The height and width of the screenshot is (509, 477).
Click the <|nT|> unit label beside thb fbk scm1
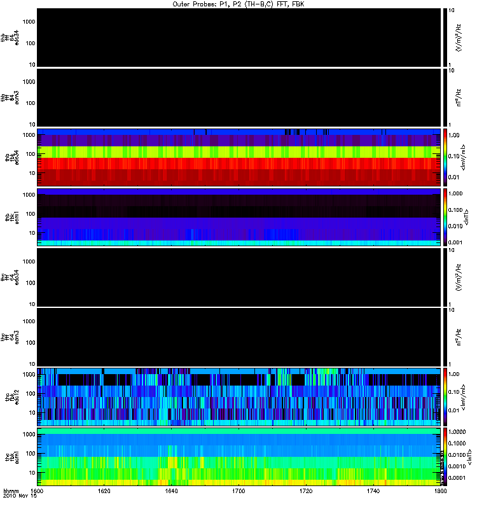pos(466,217)
